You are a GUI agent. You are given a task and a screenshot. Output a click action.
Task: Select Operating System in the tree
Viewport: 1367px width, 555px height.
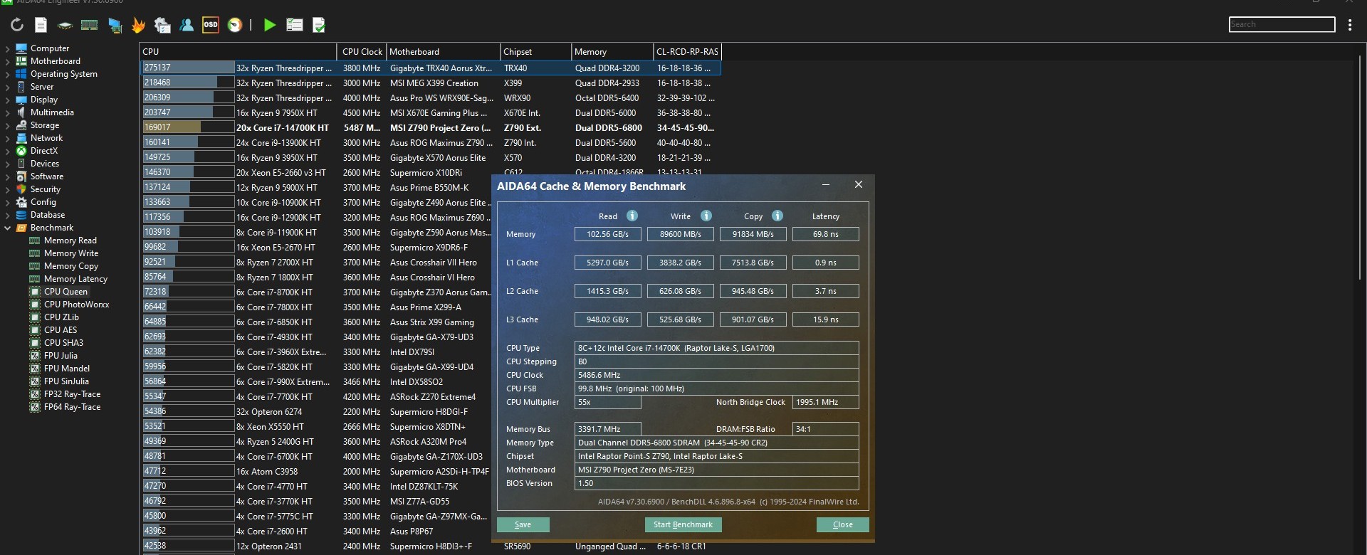(64, 74)
